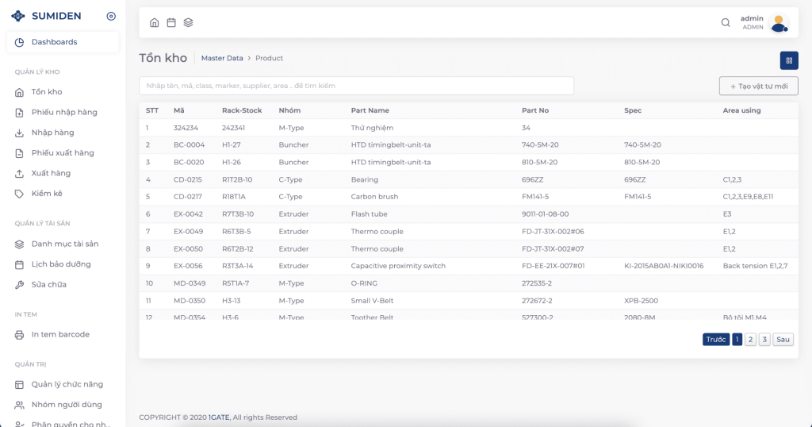Click the Nhập hàng download icon
Image resolution: width=812 pixels, height=427 pixels.
(19, 133)
